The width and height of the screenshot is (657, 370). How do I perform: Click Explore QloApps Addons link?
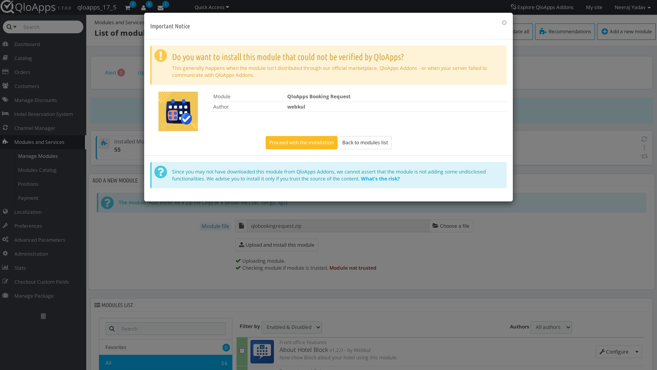[542, 8]
